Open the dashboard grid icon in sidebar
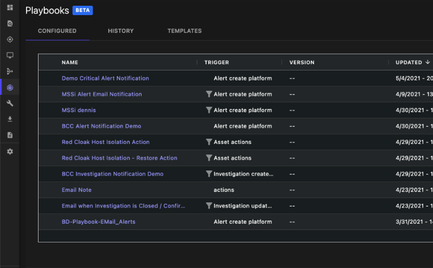This screenshot has width=433, height=268. pyautogui.click(x=9, y=7)
